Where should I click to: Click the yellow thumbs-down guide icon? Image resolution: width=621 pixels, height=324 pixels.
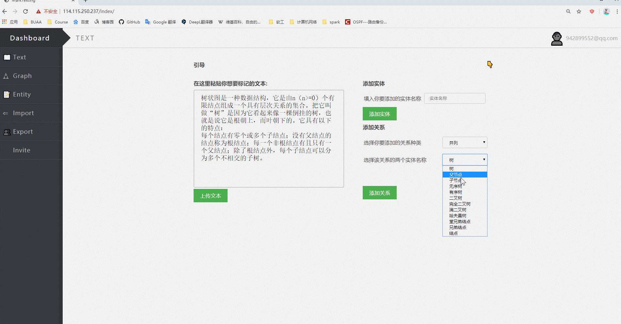point(490,64)
